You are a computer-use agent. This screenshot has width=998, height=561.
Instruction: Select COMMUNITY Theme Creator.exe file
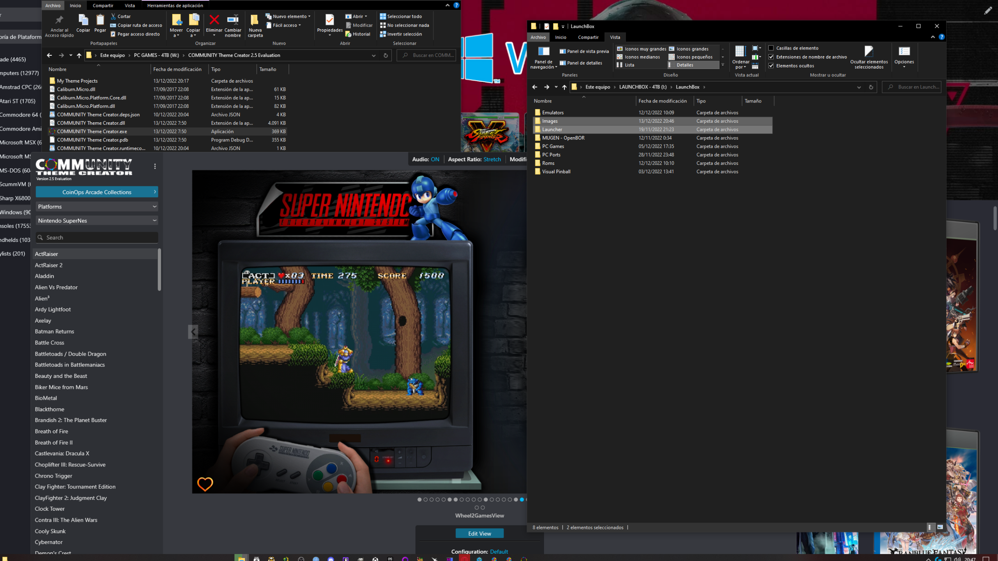tap(168, 131)
